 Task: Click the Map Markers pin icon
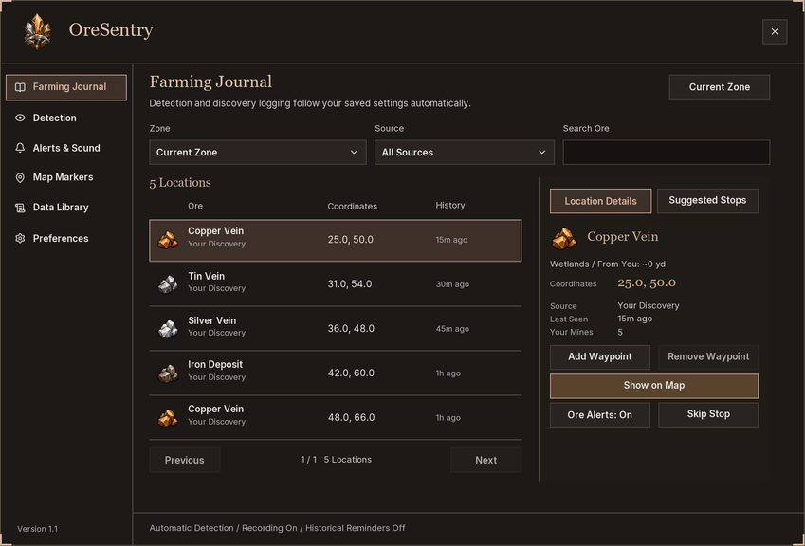pos(20,177)
